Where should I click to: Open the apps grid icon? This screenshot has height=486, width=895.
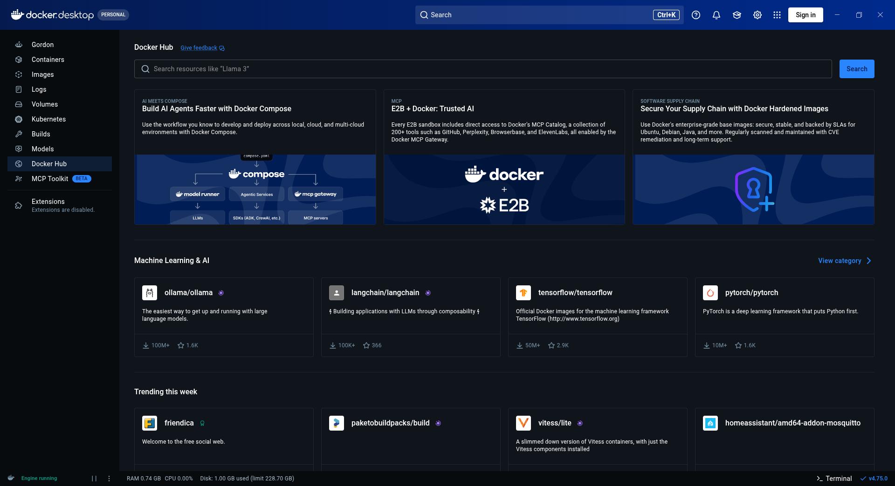click(777, 15)
